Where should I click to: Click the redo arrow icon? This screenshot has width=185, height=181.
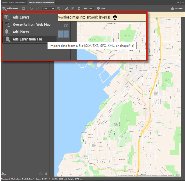[38, 8]
